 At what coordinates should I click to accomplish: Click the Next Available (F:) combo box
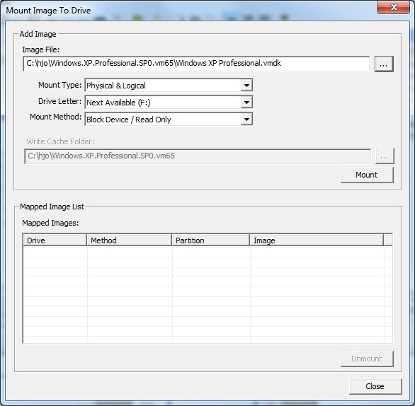[x=169, y=103]
